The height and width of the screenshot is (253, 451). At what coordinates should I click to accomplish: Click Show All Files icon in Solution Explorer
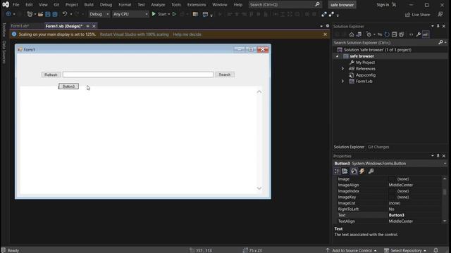coord(402,34)
